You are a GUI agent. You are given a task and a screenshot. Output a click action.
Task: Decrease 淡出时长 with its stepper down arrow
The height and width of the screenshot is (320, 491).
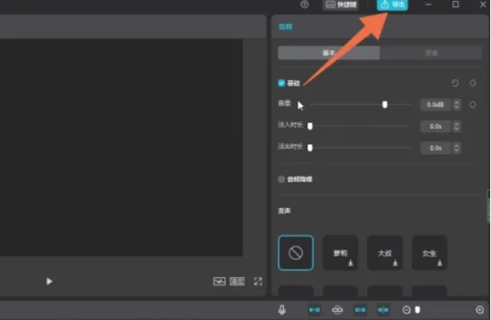[456, 151]
